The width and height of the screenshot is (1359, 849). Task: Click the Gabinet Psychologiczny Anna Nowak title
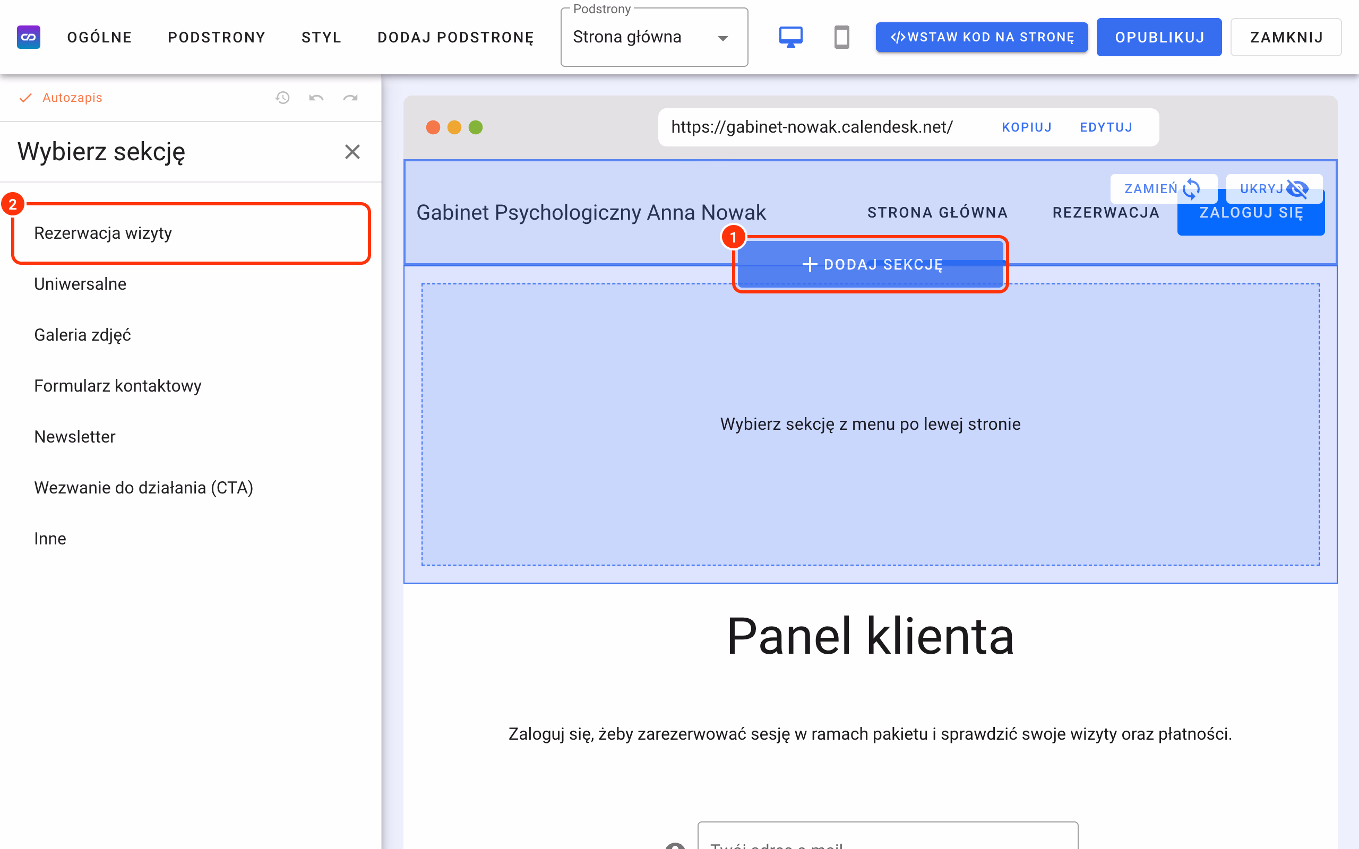(x=591, y=213)
